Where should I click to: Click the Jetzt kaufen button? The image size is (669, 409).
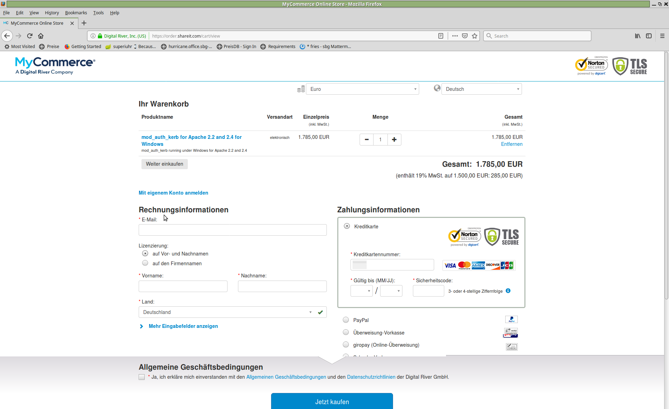(x=332, y=401)
